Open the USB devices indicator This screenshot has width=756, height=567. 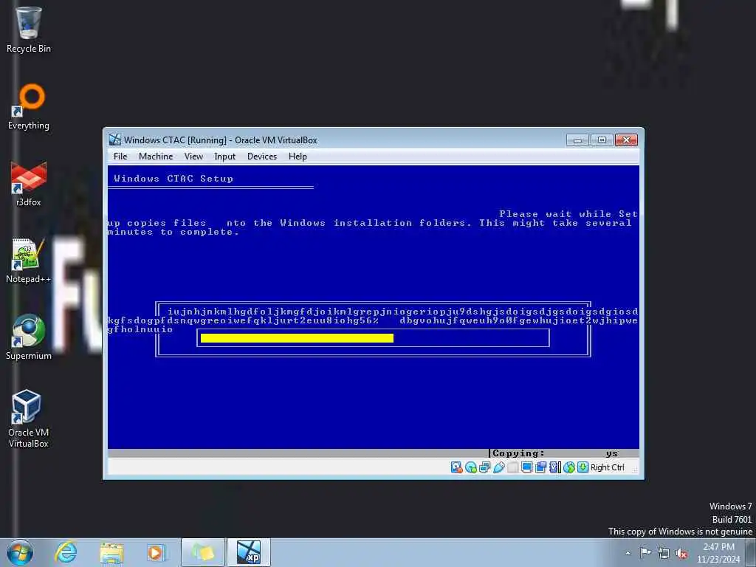click(498, 467)
